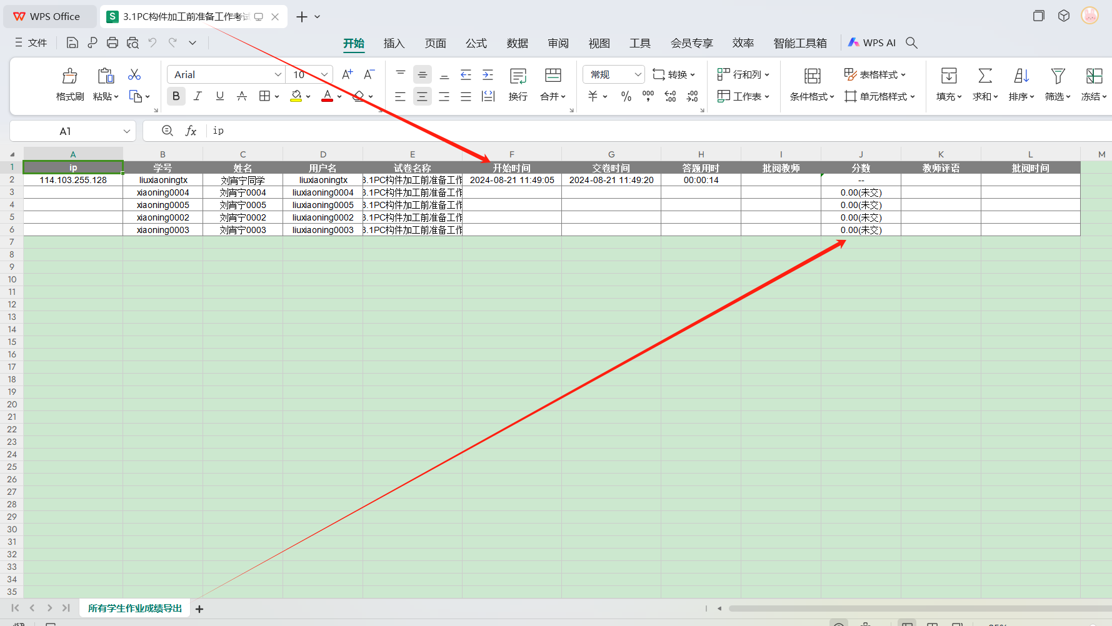The height and width of the screenshot is (626, 1112).
Task: Click the Cut scissors icon
Action: pos(134,75)
